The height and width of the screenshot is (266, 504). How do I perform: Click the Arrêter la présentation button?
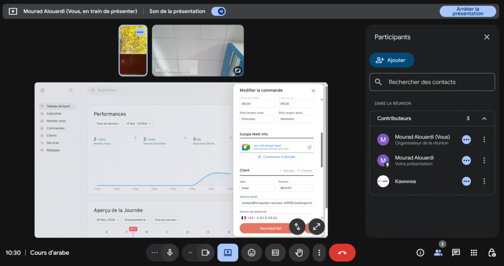[x=468, y=11]
